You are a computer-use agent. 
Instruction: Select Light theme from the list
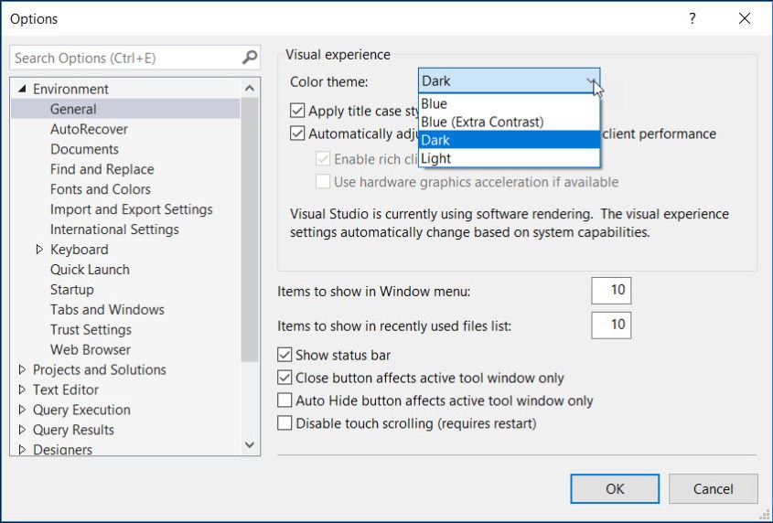(x=435, y=159)
